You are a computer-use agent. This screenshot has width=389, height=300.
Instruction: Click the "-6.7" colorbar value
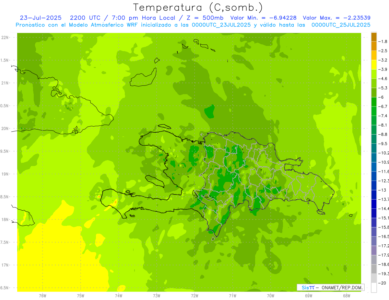tap(383, 106)
